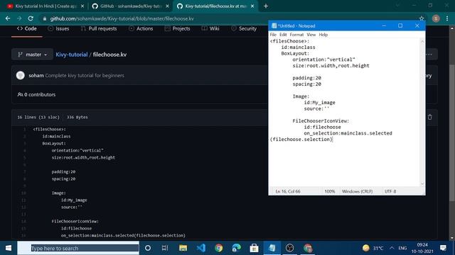
Task: Expand the master branch dropdown
Action: [32, 55]
